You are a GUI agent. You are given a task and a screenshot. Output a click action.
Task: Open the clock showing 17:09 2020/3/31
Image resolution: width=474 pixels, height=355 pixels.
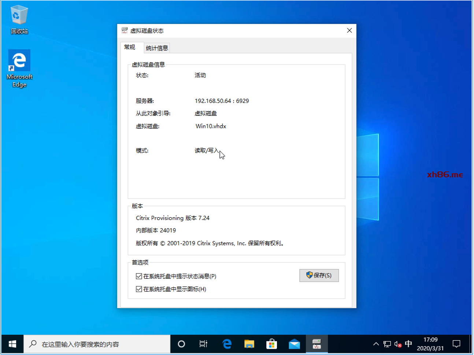430,344
